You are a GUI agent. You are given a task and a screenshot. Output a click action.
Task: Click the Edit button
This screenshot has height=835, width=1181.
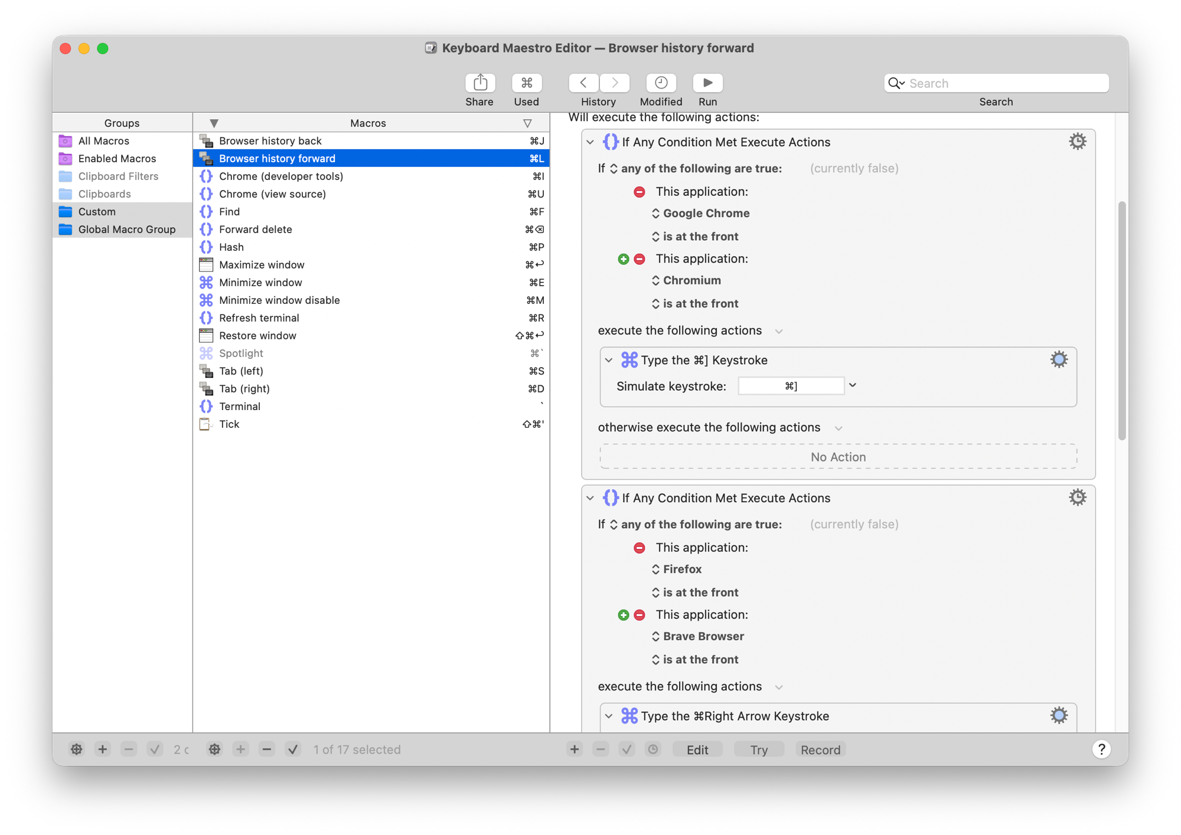pos(697,749)
